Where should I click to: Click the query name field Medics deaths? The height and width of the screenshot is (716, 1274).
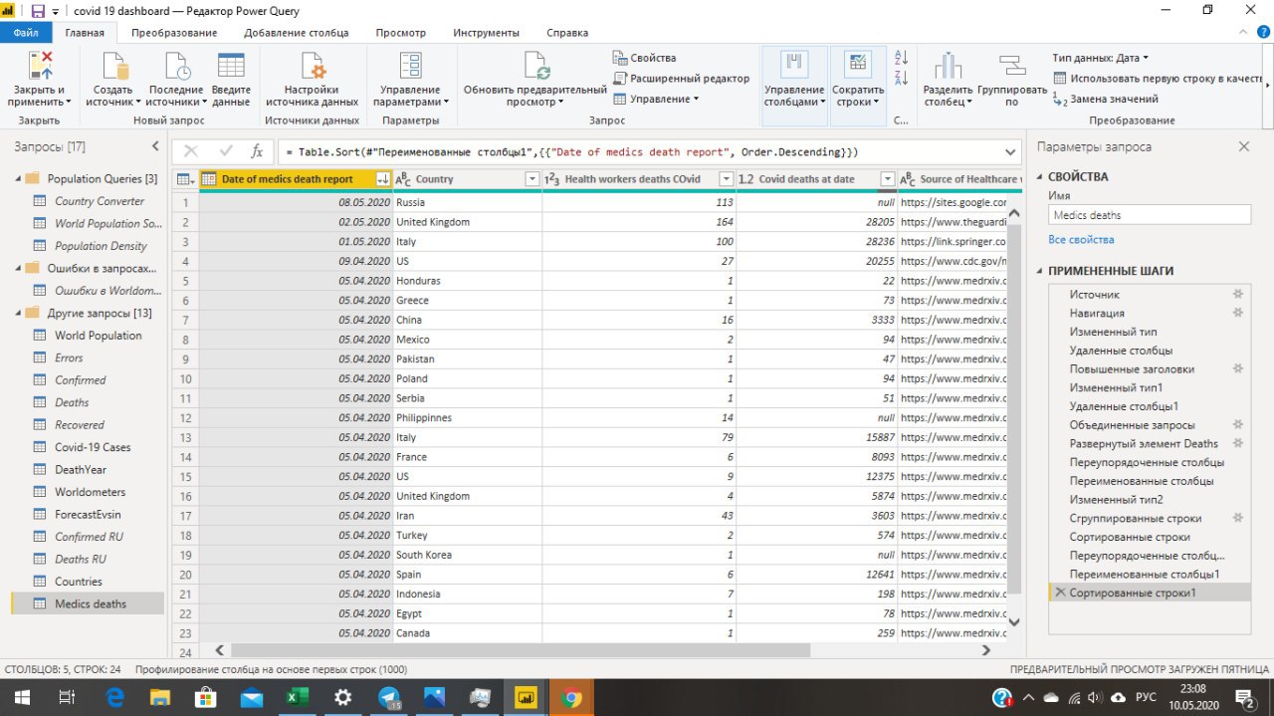pyautogui.click(x=1150, y=215)
